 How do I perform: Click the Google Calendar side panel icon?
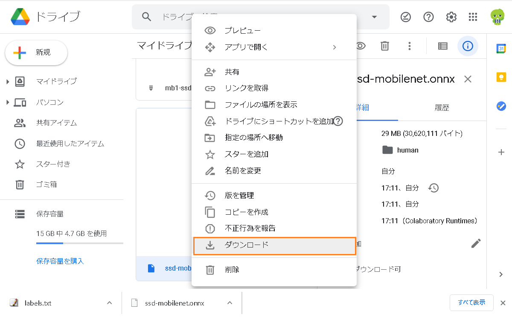(x=501, y=49)
